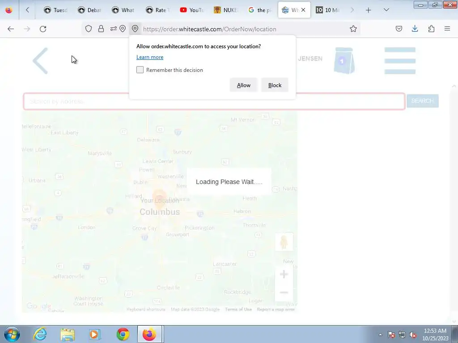
Task: Open the Firefox downloads panel
Action: click(415, 29)
